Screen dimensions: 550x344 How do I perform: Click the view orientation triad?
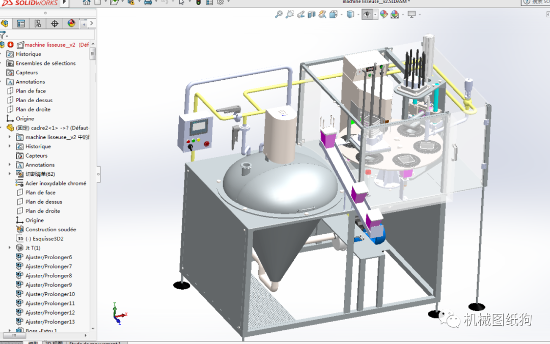pos(119,314)
